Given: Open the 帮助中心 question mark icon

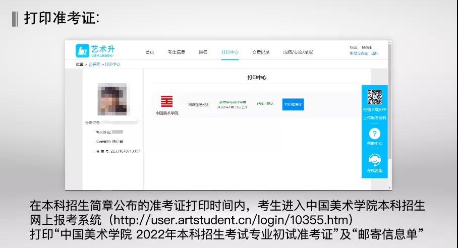Looking at the screenshot, I should (x=374, y=134).
